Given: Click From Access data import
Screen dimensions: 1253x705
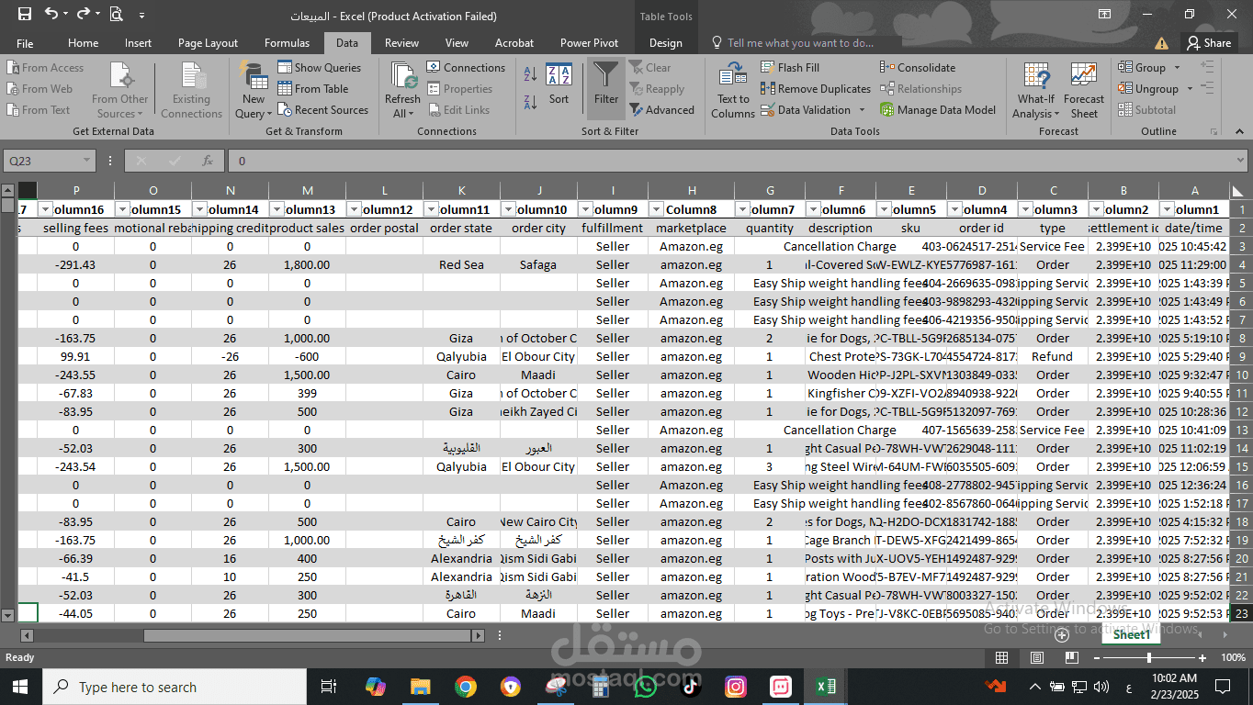Looking at the screenshot, I should (45, 68).
